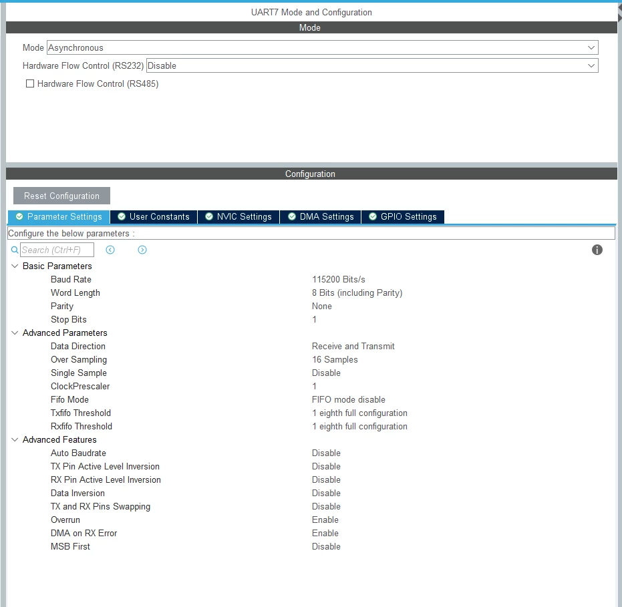Click the Fifo Mode parameter label
622x607 pixels.
[69, 399]
